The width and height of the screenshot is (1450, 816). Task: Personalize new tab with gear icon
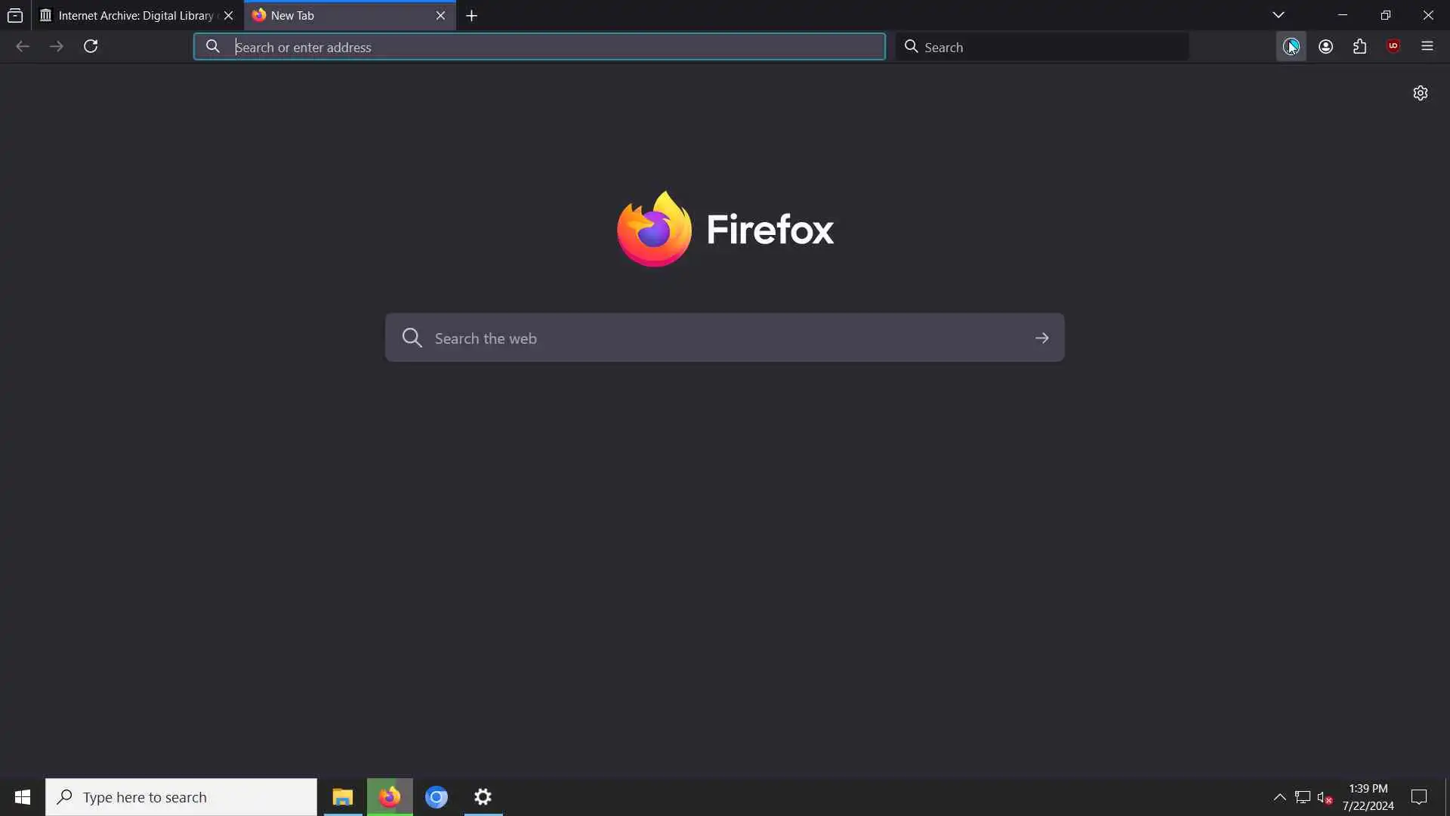click(x=1420, y=93)
